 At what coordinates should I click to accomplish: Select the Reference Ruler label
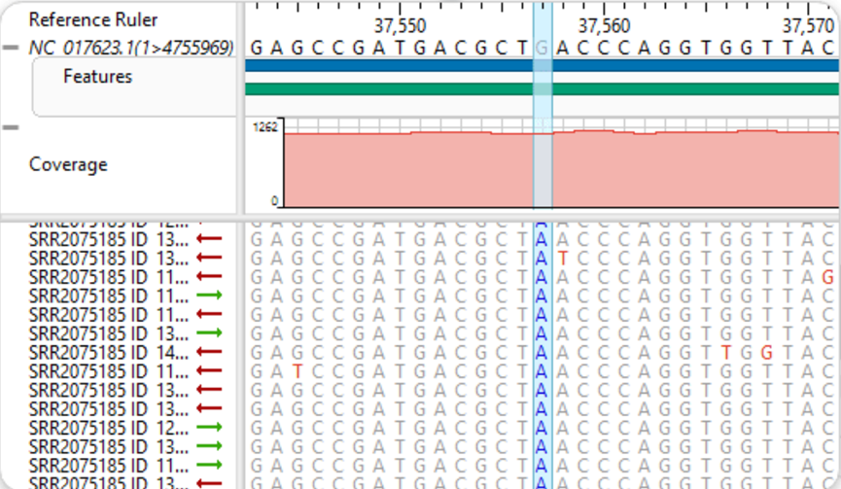(x=93, y=19)
